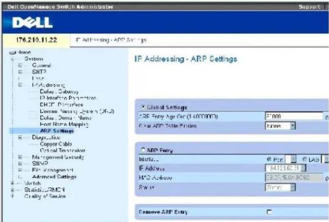
Task: Click the IP Addressing - ARP Settings heading
Action: (x=186, y=59)
